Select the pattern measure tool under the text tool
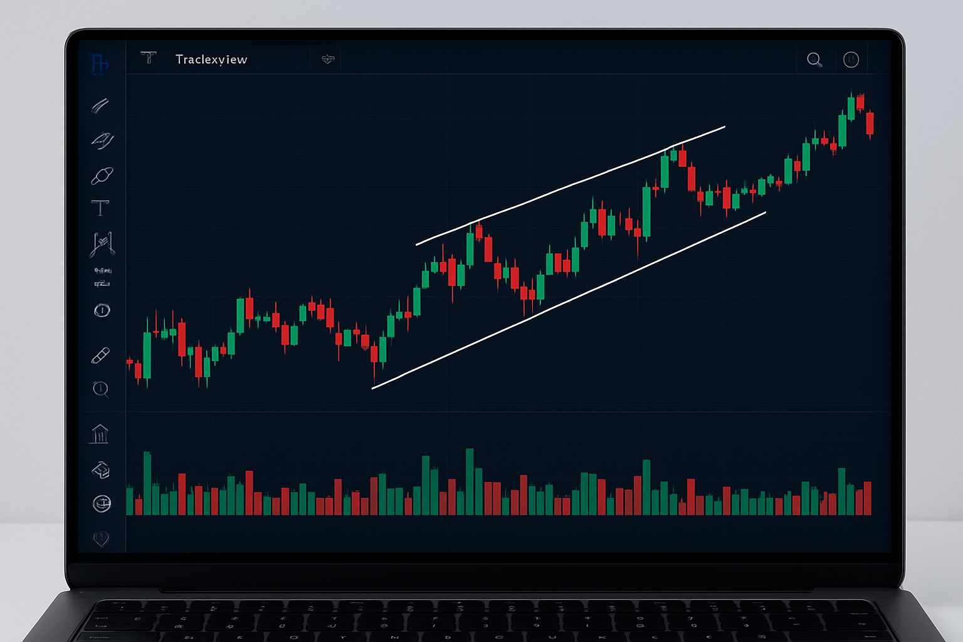This screenshot has height=642, width=963. (102, 245)
